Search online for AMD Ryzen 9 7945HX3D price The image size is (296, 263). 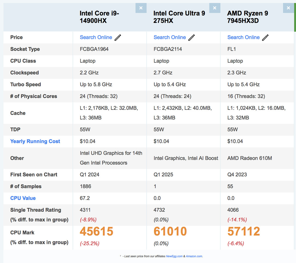[x=243, y=37]
